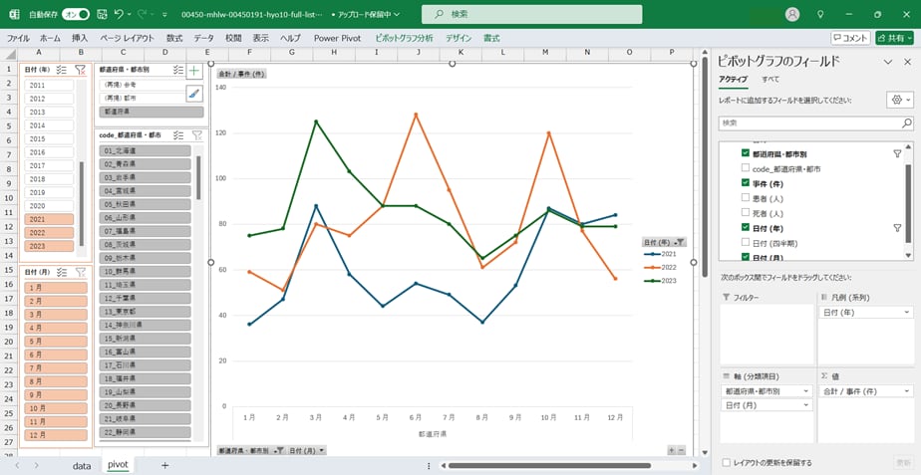Clear filter on code_都道府県・都市 slicer

point(197,135)
